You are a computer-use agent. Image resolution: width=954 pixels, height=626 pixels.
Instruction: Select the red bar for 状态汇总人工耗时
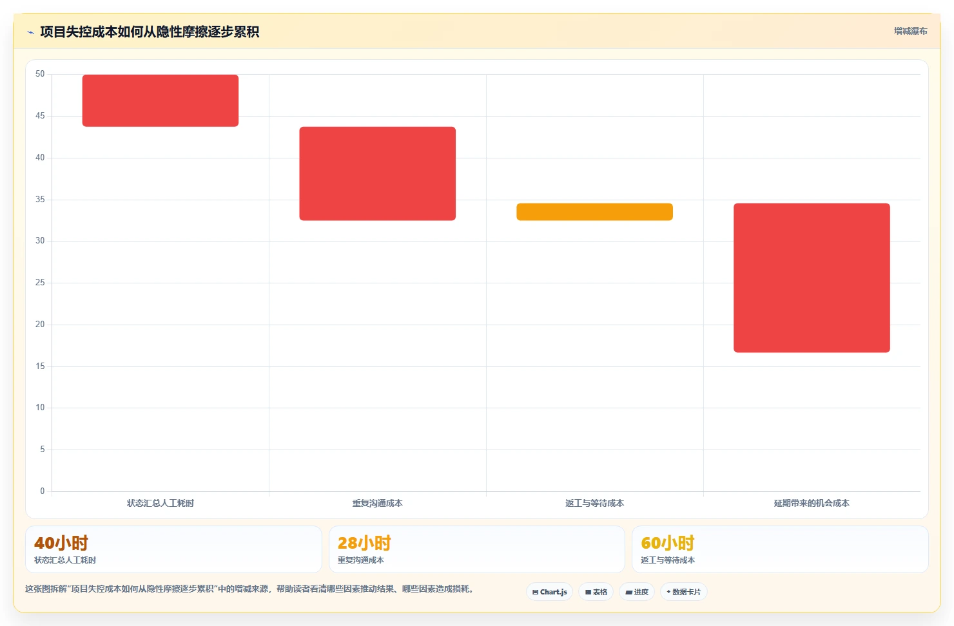pos(161,100)
